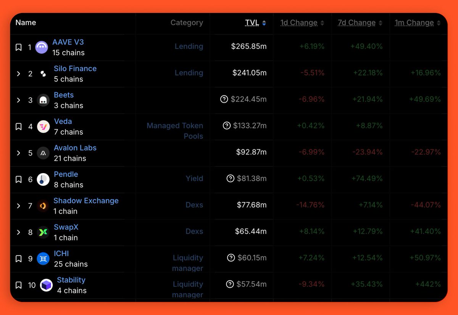
Task: Bookmark the Pendle protocol row
Action: [x=18, y=179]
